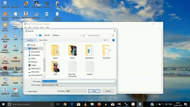190x107 pixels.
Task: Close the Save As dialog
Action: click(115, 31)
